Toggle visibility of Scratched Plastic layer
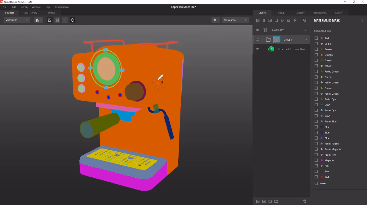This screenshot has height=205, width=367. click(257, 49)
